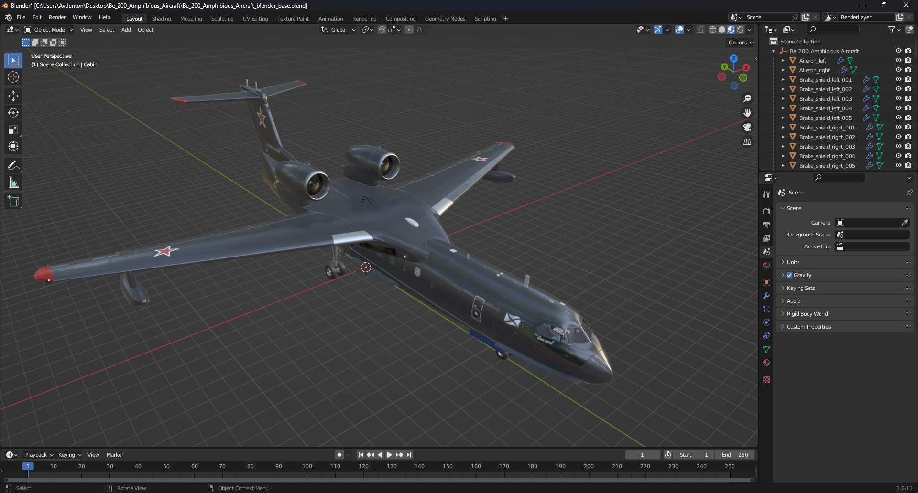The width and height of the screenshot is (918, 493).
Task: Open the Playback popover in timeline
Action: click(39, 455)
